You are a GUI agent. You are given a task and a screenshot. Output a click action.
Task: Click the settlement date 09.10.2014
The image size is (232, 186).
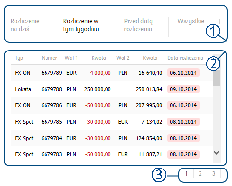tap(183, 89)
